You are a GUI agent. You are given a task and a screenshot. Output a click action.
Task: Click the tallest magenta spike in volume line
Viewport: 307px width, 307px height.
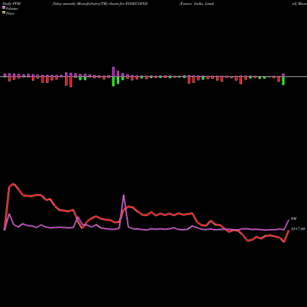click(123, 195)
